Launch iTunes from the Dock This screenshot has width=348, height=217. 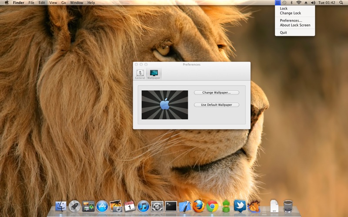tap(143, 206)
